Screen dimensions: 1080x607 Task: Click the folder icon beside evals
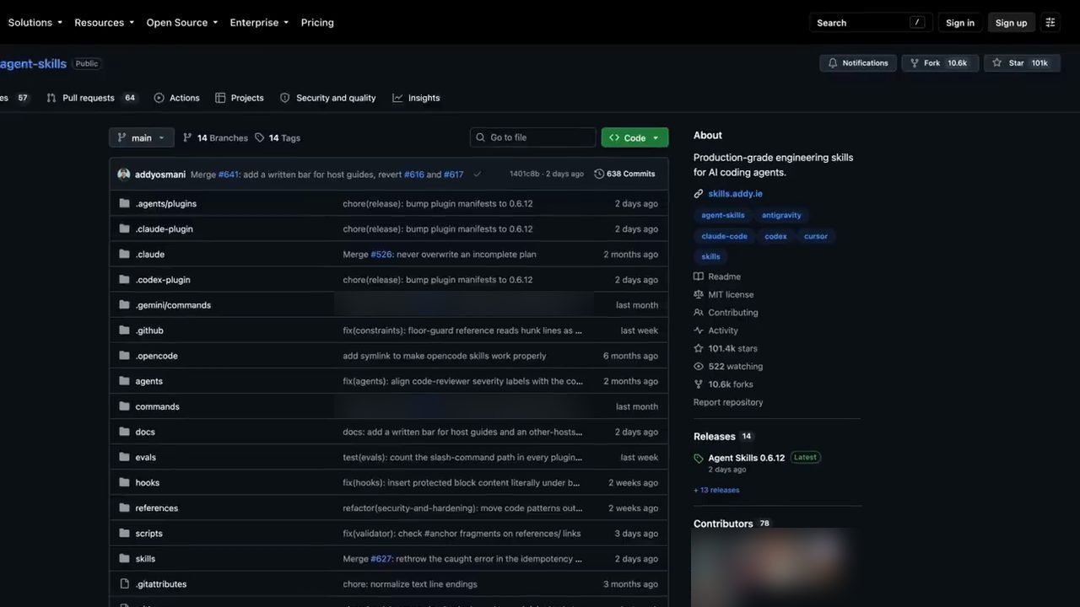click(x=124, y=457)
